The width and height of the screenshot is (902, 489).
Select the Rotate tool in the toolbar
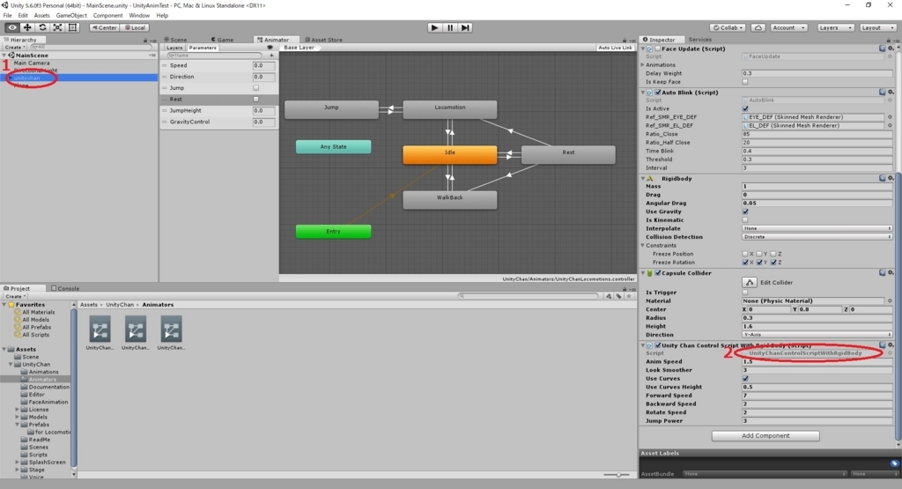pos(42,27)
